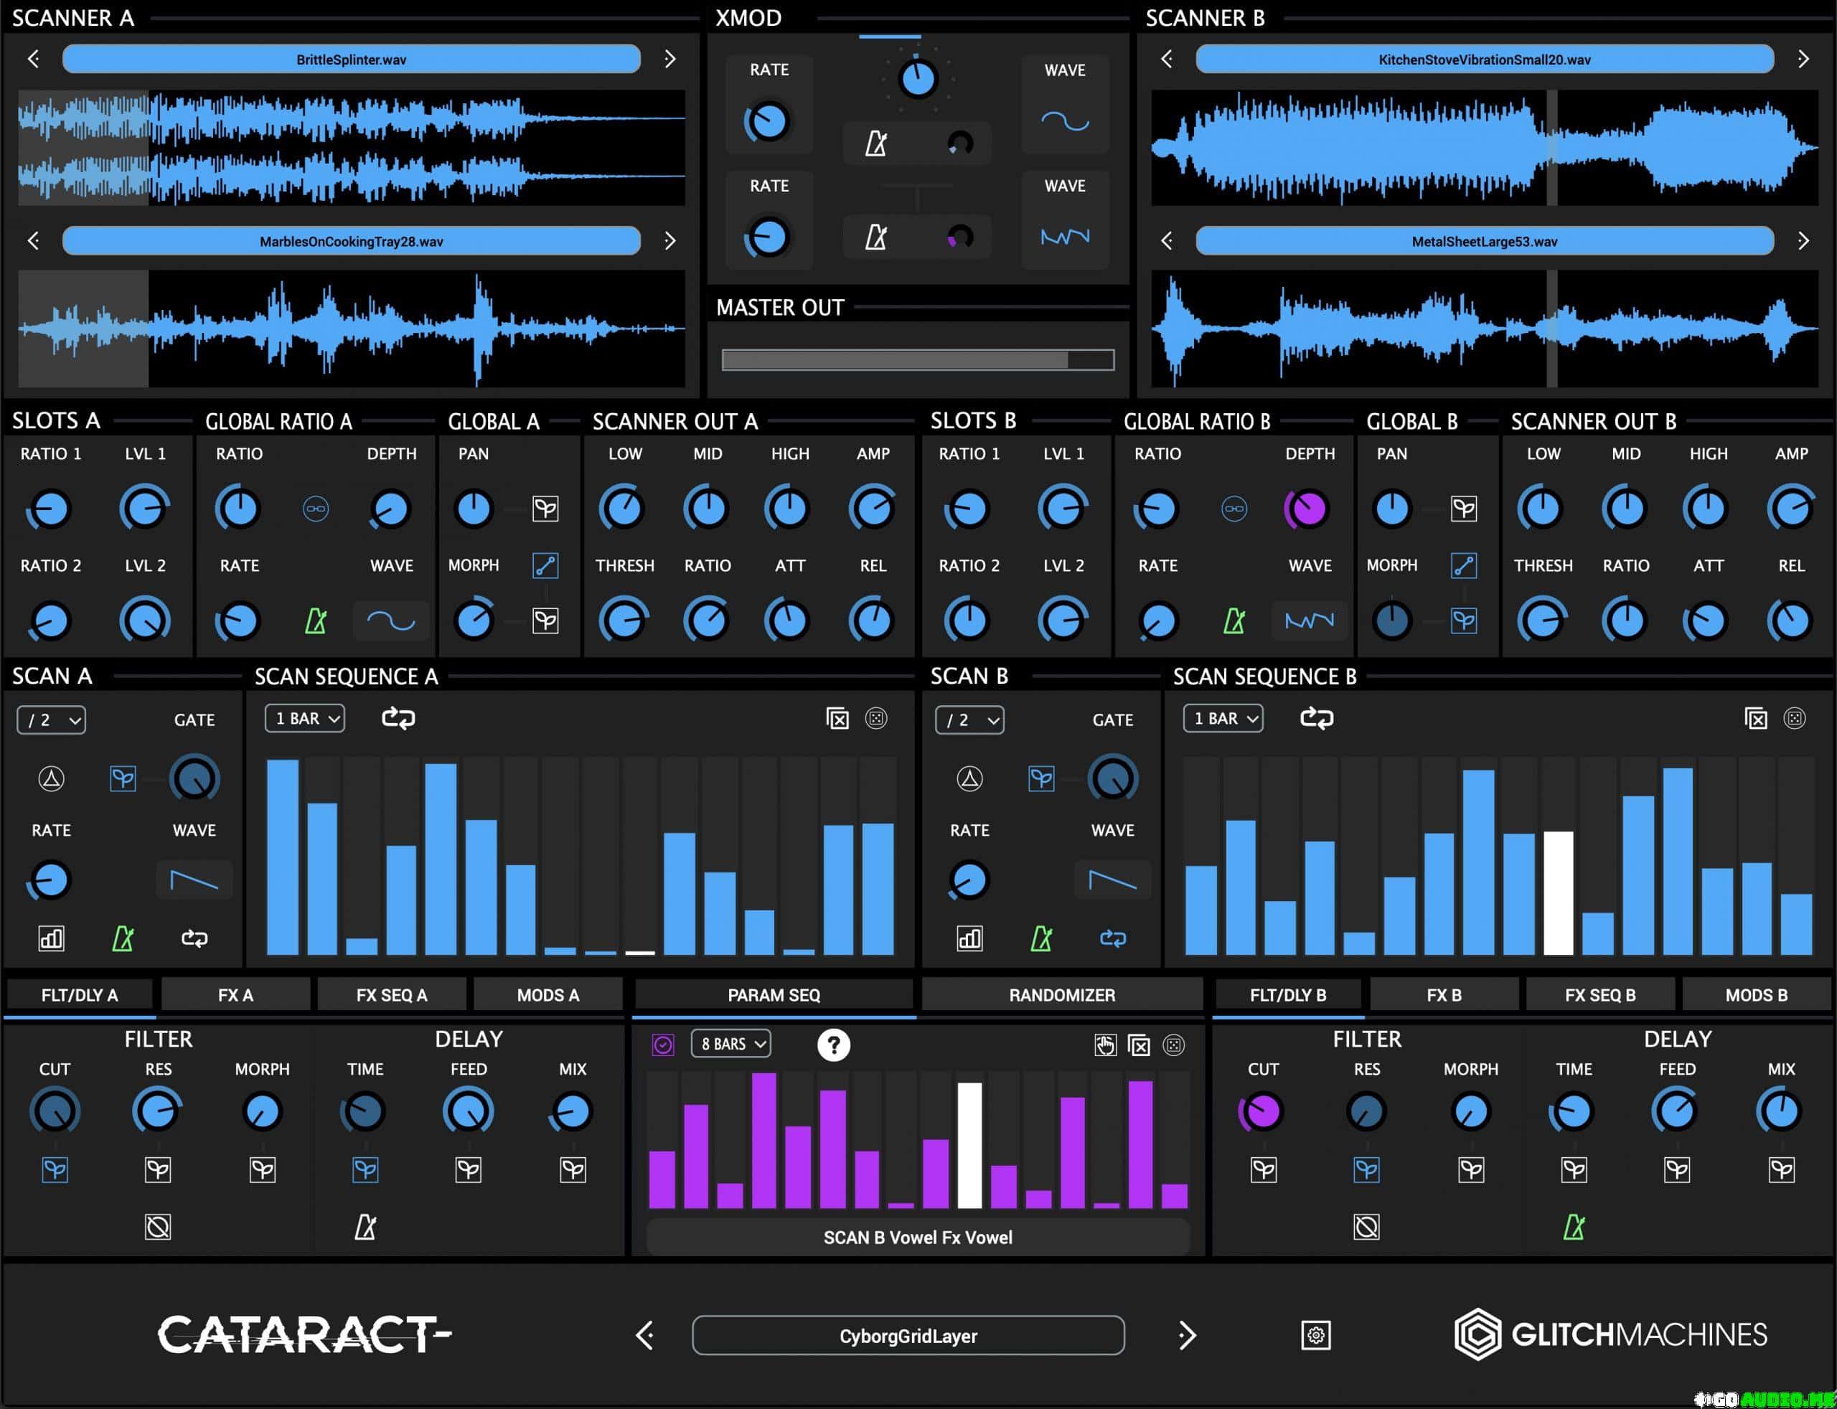Switch to the FX SEQ A tab
1837x1409 pixels.
click(x=392, y=996)
